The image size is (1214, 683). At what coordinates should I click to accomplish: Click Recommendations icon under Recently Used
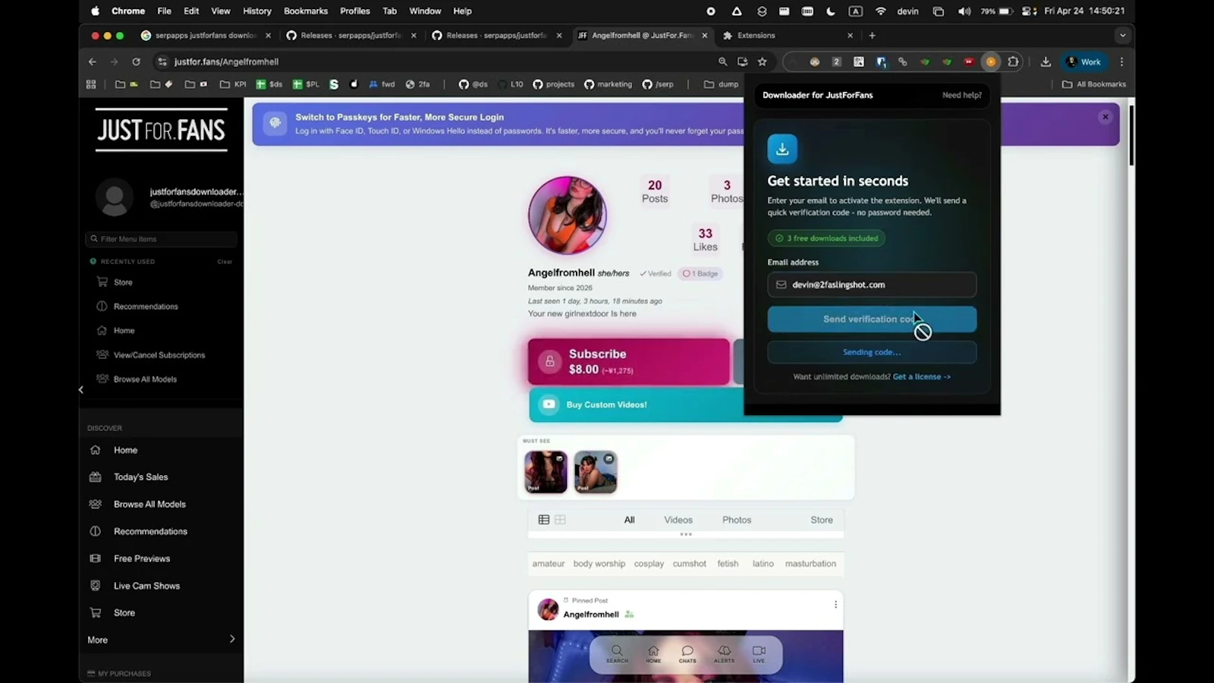point(102,306)
